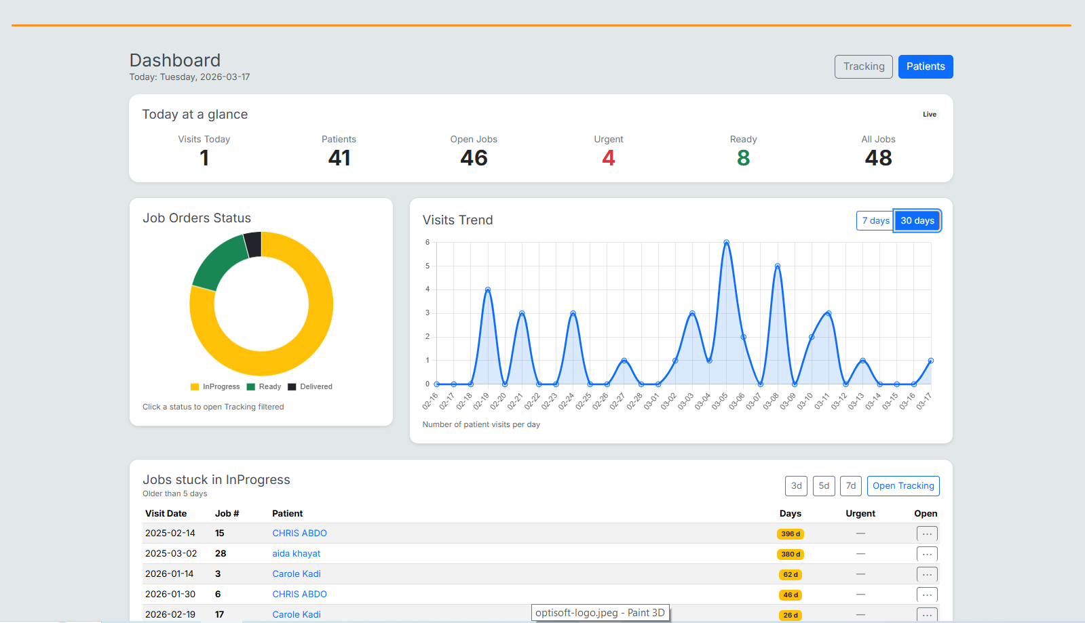Toggle the green Ready legend item
Image resolution: width=1085 pixels, height=623 pixels.
pyautogui.click(x=264, y=387)
